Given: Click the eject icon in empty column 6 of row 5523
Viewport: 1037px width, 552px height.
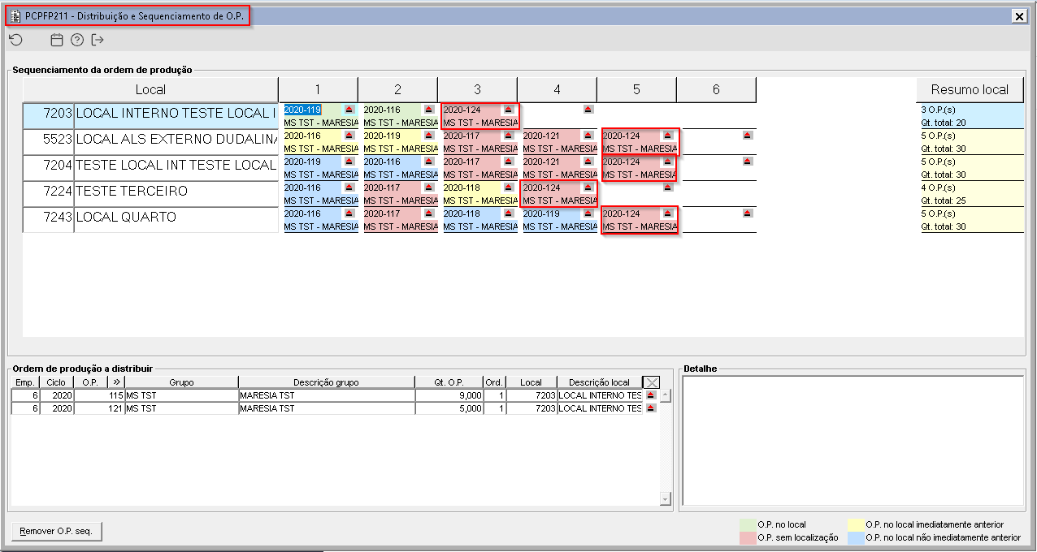Looking at the screenshot, I should pyautogui.click(x=748, y=136).
